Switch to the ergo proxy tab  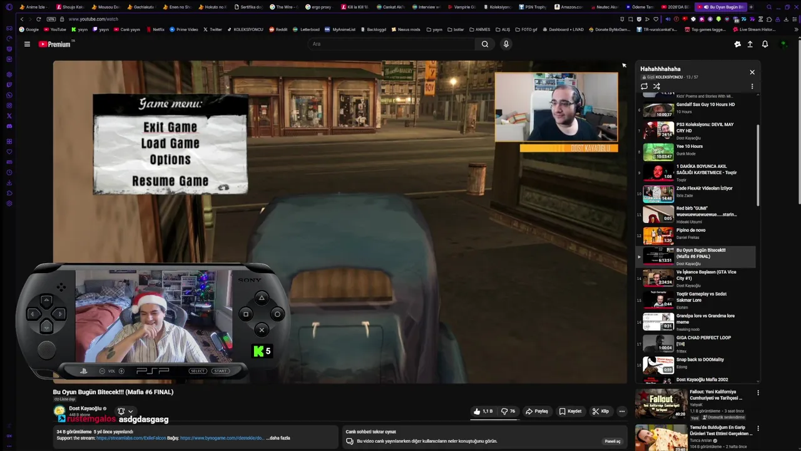click(318, 7)
